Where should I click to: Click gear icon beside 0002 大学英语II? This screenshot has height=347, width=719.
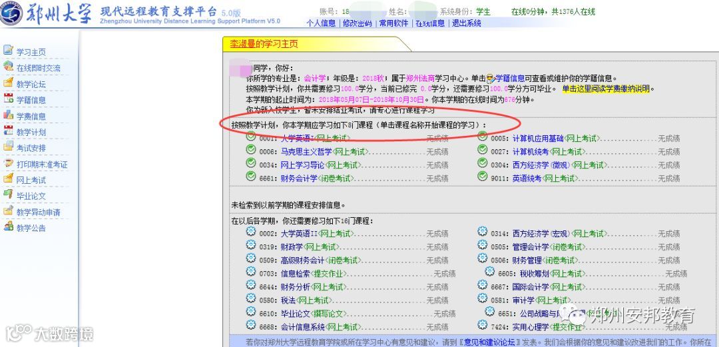[251, 231]
